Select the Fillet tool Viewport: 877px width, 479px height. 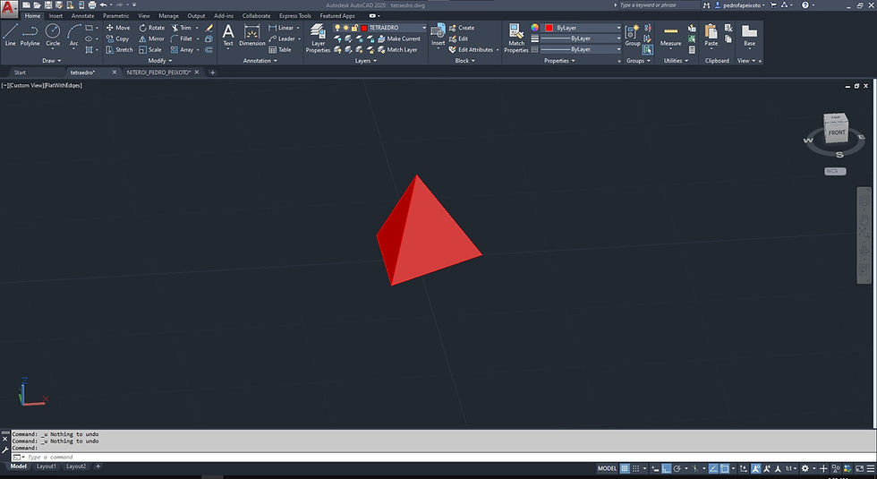[181, 38]
